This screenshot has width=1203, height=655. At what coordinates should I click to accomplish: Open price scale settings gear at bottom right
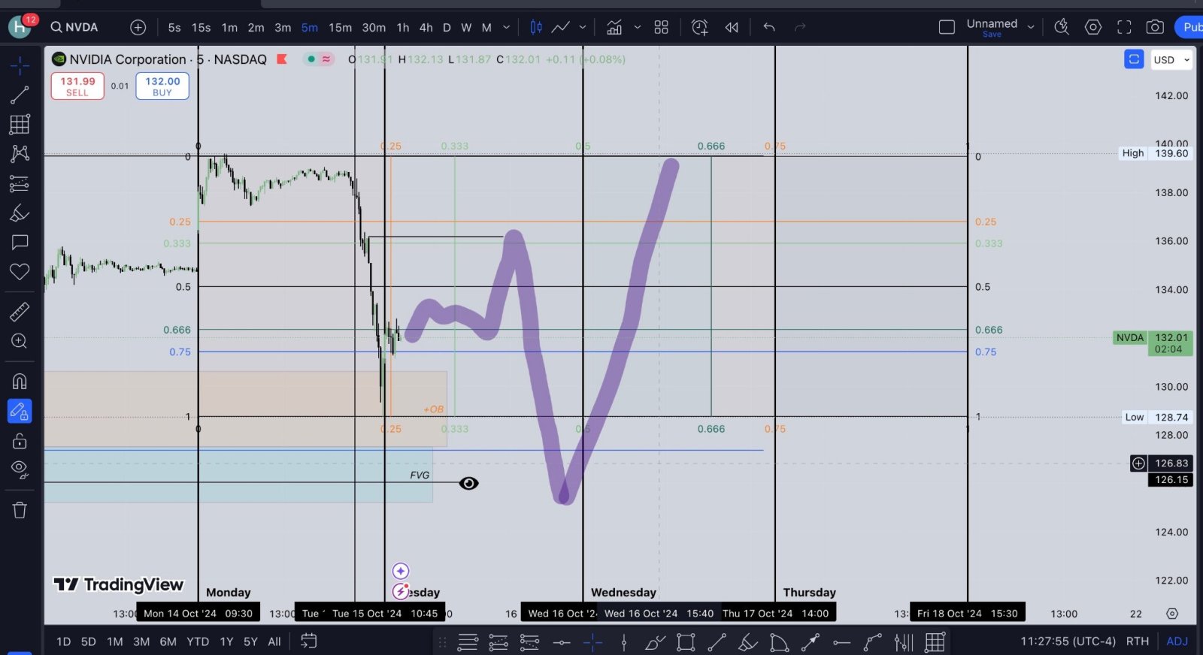point(1172,614)
